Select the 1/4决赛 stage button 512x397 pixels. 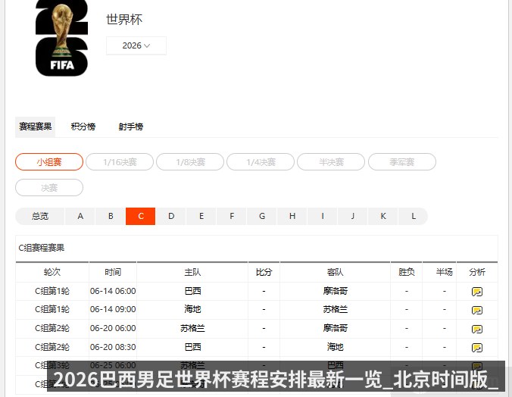pos(261,161)
